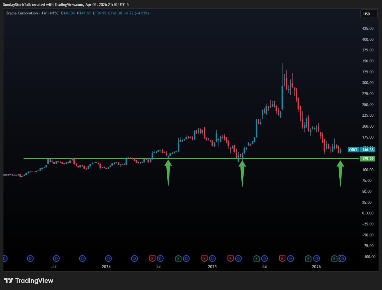
Task: Click the +6.72 (+4.81%) change value
Action: [x=137, y=13]
